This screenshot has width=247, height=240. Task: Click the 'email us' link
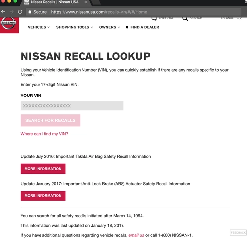136,235
